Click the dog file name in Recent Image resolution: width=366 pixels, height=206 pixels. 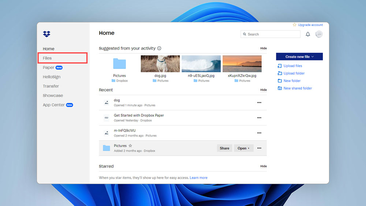tap(117, 100)
